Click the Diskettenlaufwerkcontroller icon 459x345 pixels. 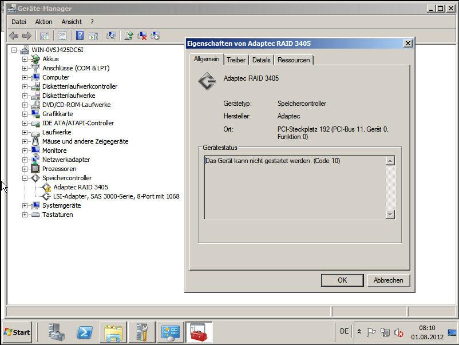(x=35, y=86)
